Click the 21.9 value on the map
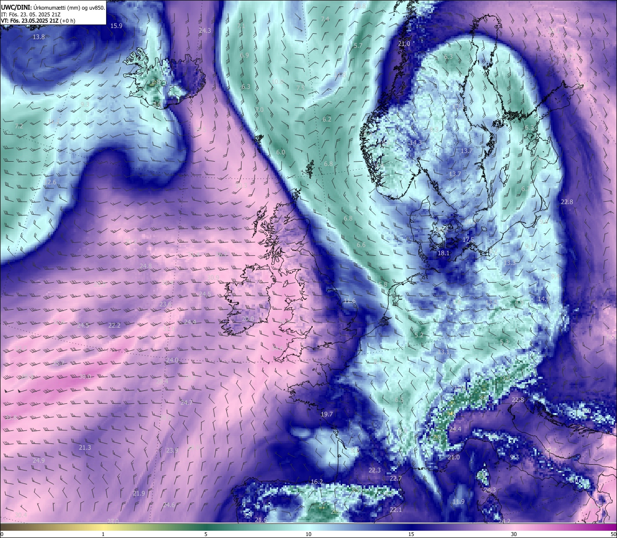This screenshot has height=538, width=617. click(x=139, y=493)
